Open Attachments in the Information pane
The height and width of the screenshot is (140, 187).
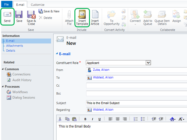point(15,46)
